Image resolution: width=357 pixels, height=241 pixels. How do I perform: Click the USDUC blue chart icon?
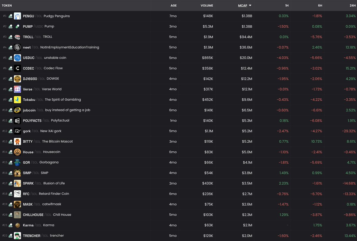tap(17, 58)
